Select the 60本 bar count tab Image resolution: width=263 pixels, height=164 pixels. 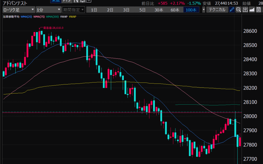point(175,10)
